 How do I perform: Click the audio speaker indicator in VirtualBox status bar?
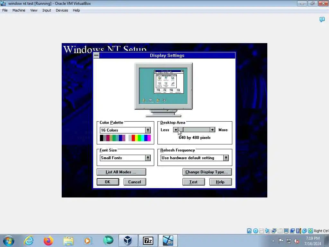[x=268, y=231]
